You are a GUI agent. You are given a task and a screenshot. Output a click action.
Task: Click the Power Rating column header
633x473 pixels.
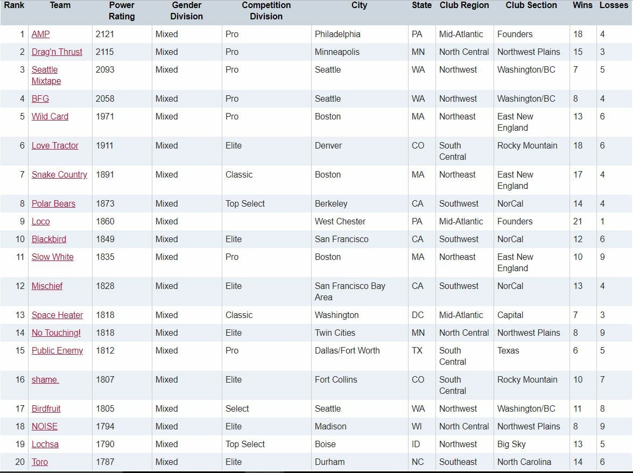122,11
